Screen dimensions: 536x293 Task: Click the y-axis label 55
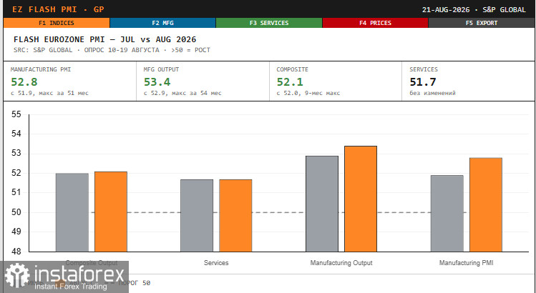16,114
